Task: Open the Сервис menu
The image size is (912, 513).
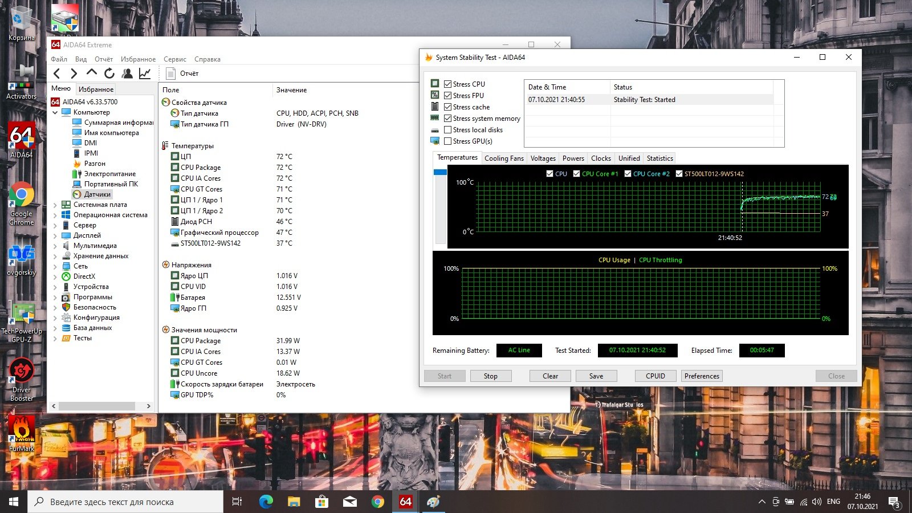Action: coord(174,59)
